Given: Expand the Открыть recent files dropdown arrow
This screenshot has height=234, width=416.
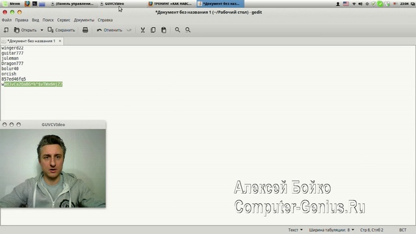Looking at the screenshot, I should pos(42,30).
